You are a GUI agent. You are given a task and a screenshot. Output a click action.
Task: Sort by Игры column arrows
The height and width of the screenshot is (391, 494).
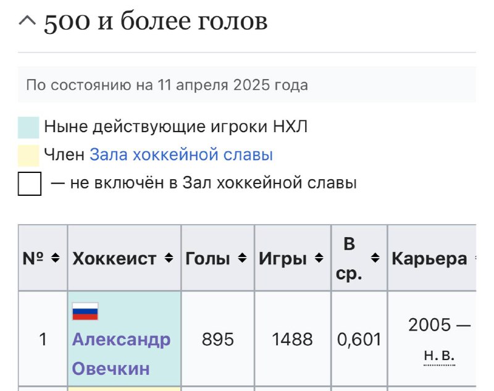(319, 258)
